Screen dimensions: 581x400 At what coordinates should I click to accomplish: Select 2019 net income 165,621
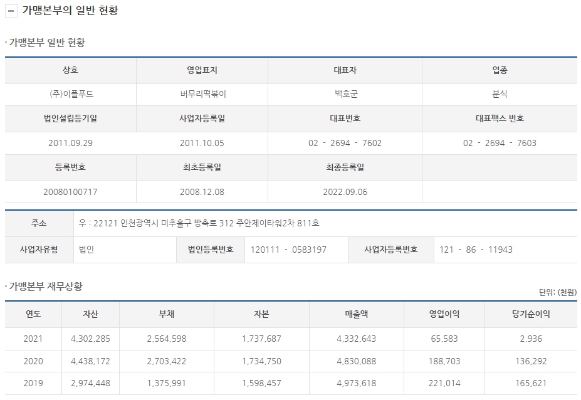click(x=531, y=383)
